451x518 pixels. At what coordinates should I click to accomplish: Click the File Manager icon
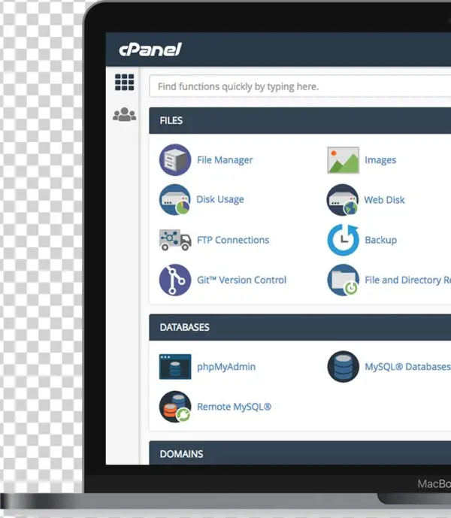pos(175,160)
